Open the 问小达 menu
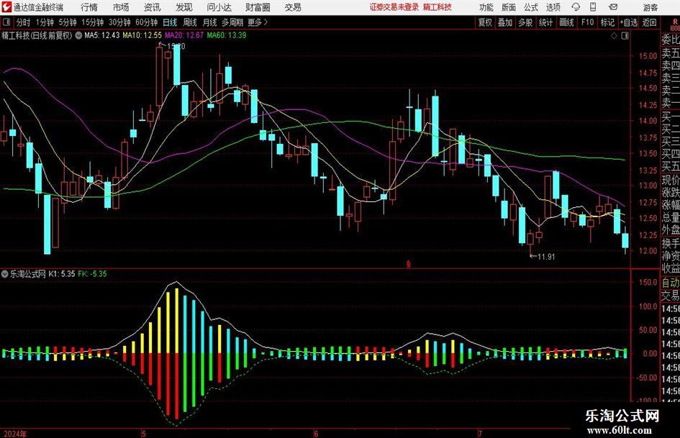The width and height of the screenshot is (680, 438). point(219,7)
